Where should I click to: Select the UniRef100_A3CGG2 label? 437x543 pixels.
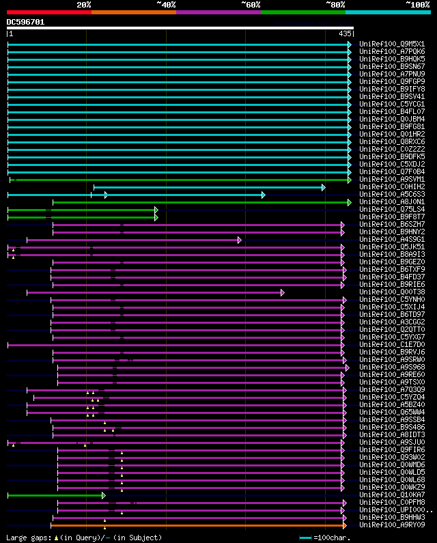pyautogui.click(x=392, y=322)
